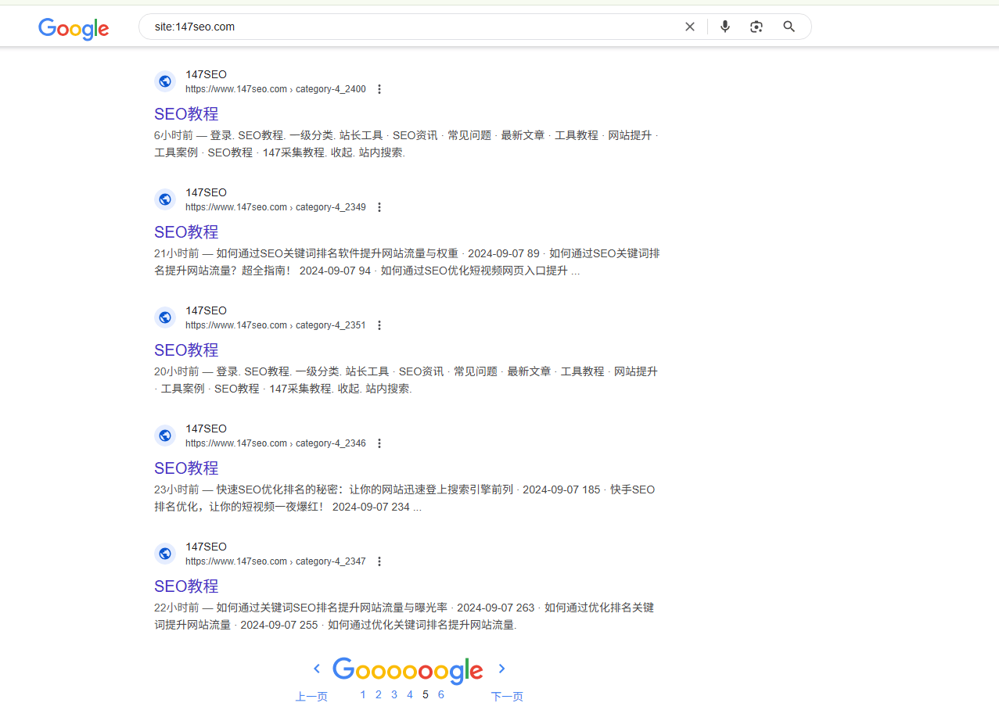Image resolution: width=999 pixels, height=710 pixels.
Task: Start voice search with microphone icon
Action: point(725,27)
